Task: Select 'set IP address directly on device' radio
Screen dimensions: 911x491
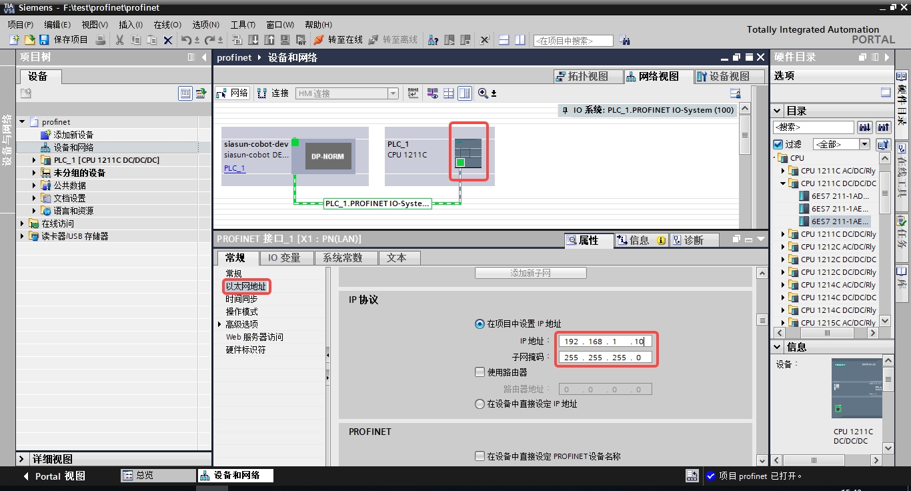Action: (x=480, y=404)
